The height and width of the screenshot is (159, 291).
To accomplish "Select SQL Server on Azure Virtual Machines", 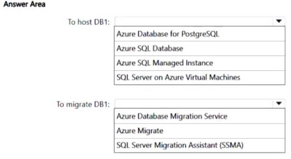I will 200,78.
